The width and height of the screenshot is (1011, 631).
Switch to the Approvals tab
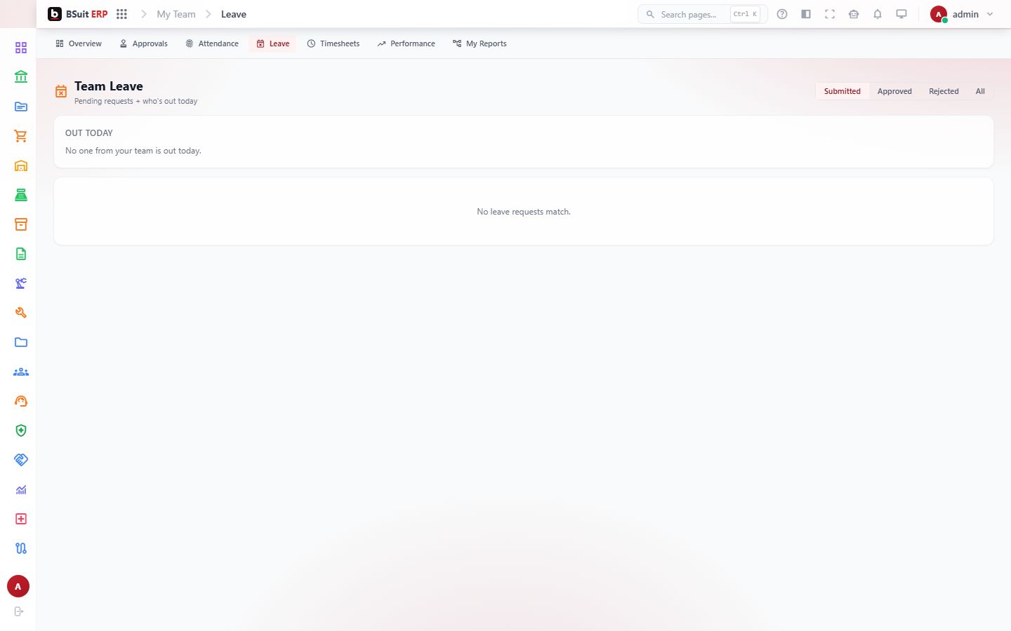pyautogui.click(x=143, y=43)
